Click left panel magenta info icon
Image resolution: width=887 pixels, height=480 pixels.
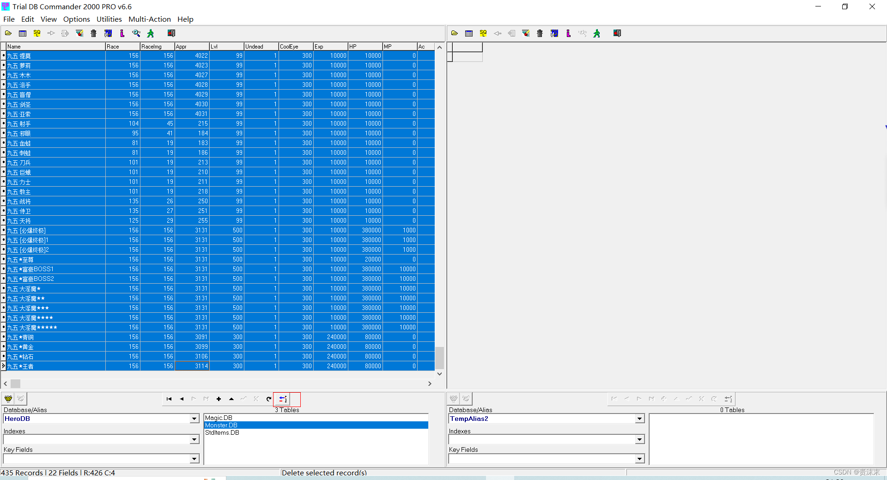pos(122,33)
